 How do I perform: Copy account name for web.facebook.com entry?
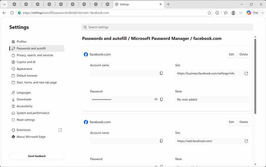click(161, 141)
